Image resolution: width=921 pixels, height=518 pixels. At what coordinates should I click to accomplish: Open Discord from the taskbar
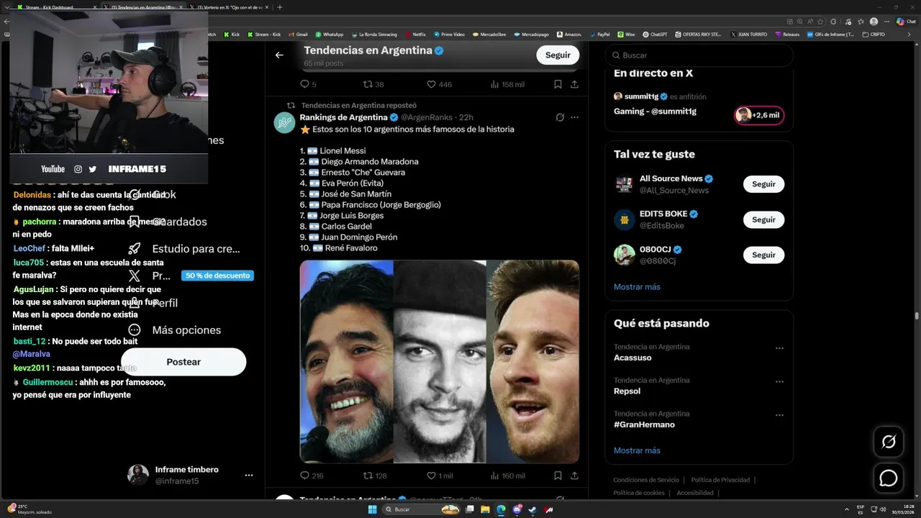[x=517, y=509]
